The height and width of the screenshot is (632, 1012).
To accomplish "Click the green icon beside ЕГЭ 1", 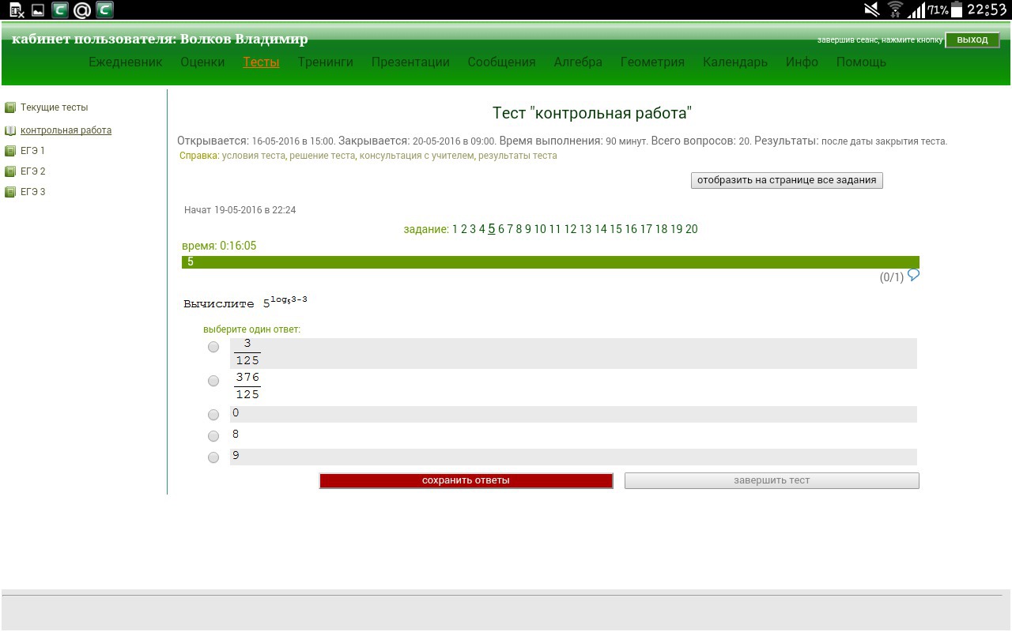I will pyautogui.click(x=10, y=151).
